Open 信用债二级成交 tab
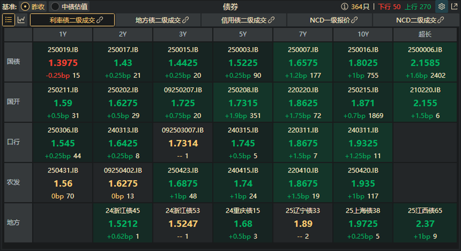Viewport: 461px width, 251px height. 244,20
